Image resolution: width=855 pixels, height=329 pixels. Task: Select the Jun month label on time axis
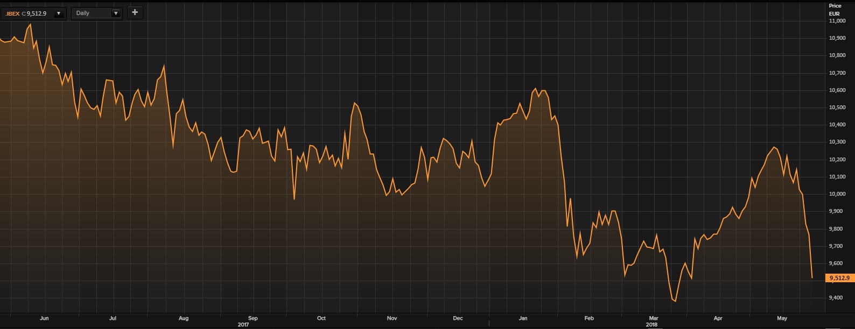[x=44, y=318]
